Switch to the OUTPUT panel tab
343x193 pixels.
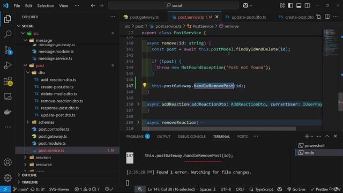(x=163, y=136)
